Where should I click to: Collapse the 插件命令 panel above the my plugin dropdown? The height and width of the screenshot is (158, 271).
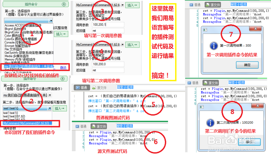63,79
